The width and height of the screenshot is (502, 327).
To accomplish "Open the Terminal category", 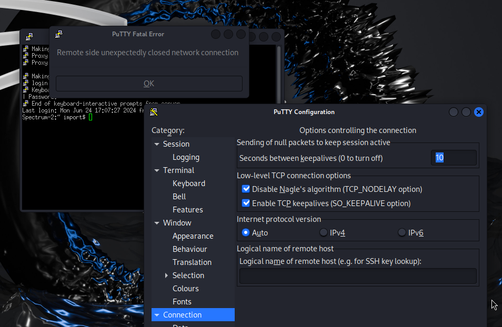I will [x=178, y=170].
